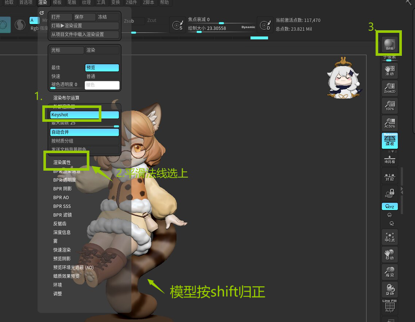This screenshot has width=415, height=322.
Task: Click the material sphere icon in top bar
Action: click(20, 25)
